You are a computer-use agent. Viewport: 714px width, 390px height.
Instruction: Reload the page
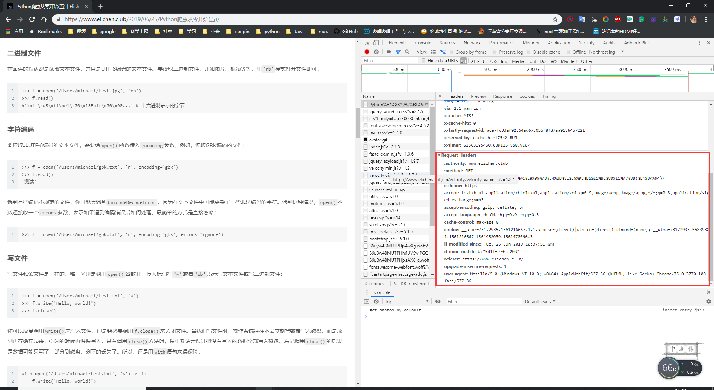coord(32,19)
